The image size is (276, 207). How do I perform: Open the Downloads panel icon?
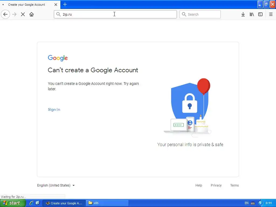coord(243,14)
